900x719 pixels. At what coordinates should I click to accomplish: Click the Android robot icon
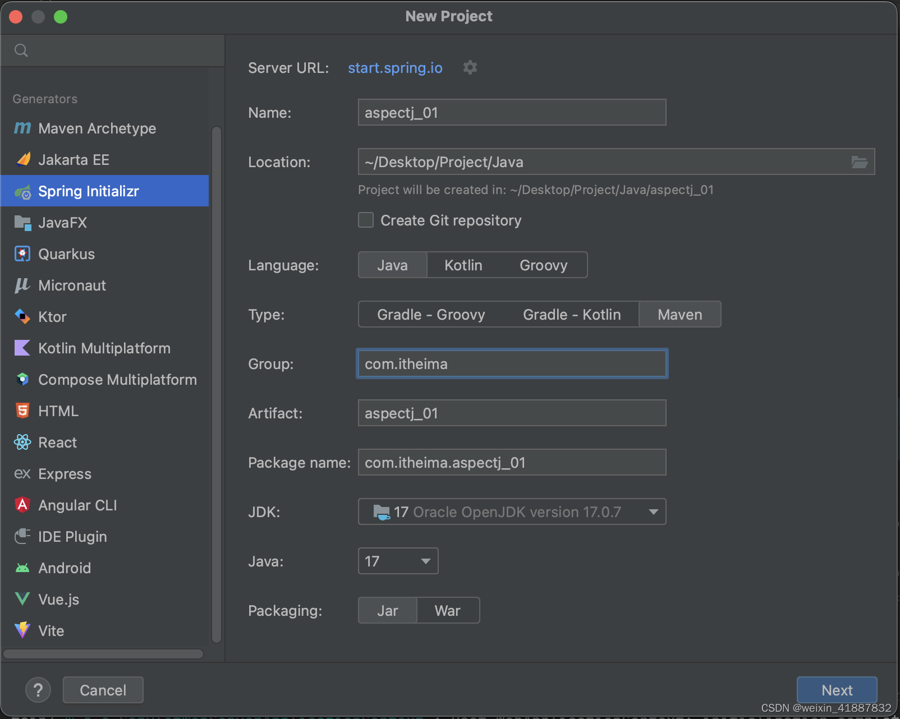pyautogui.click(x=22, y=568)
